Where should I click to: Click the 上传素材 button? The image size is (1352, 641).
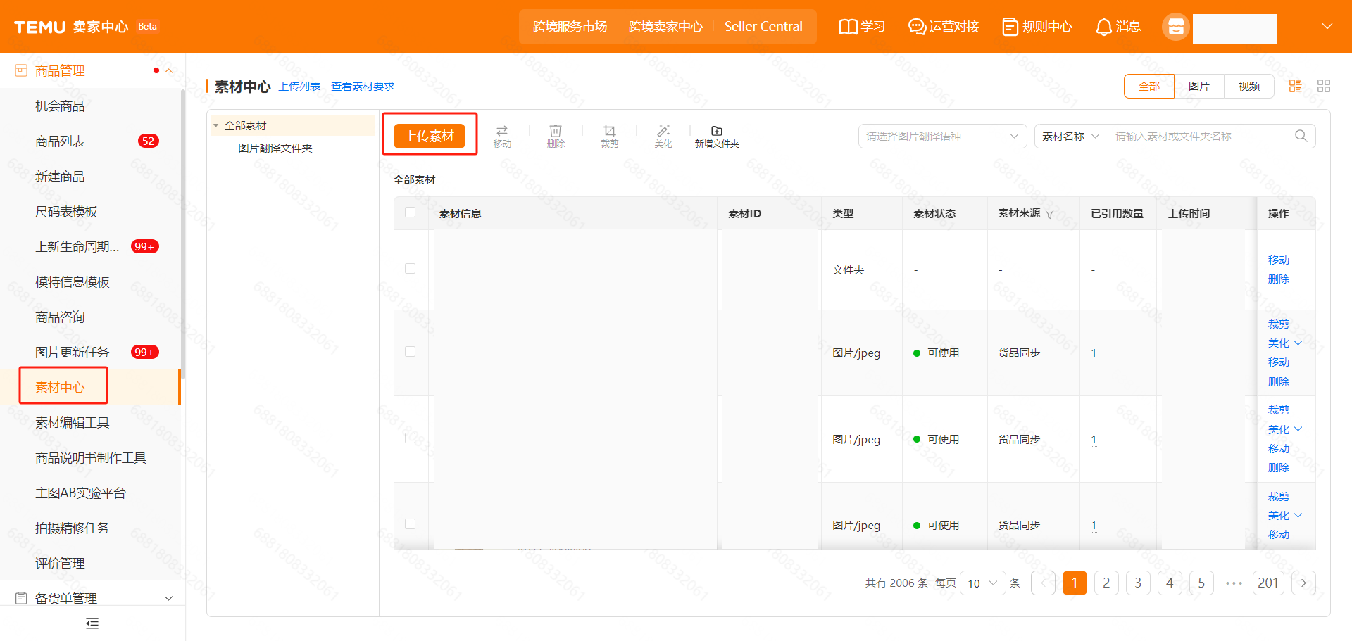point(430,136)
